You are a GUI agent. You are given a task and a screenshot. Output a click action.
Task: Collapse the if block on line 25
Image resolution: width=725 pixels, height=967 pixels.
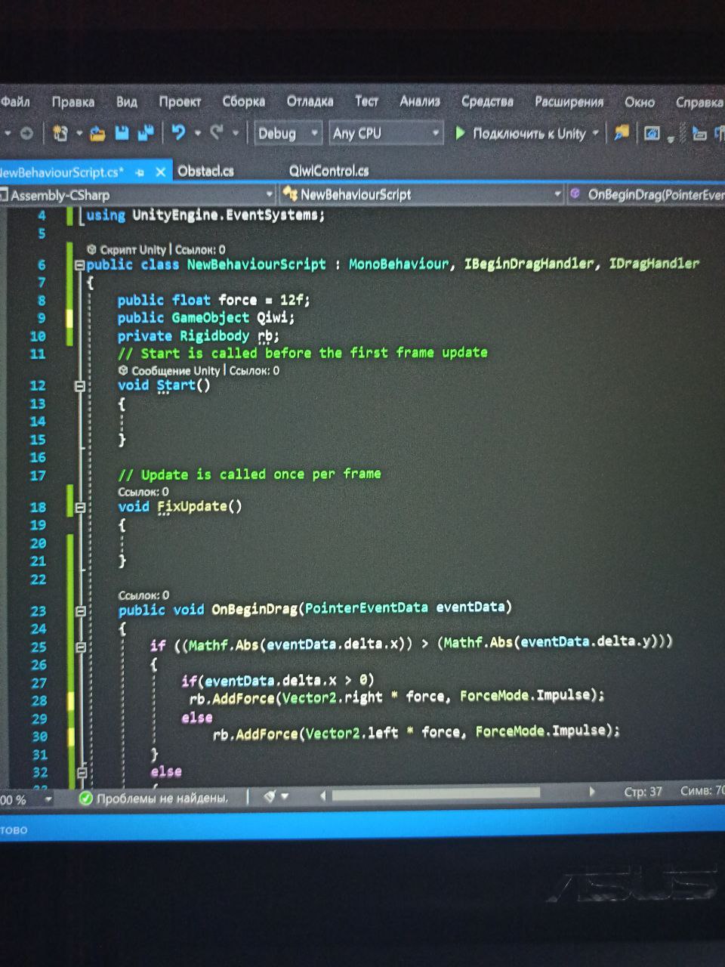tap(81, 647)
